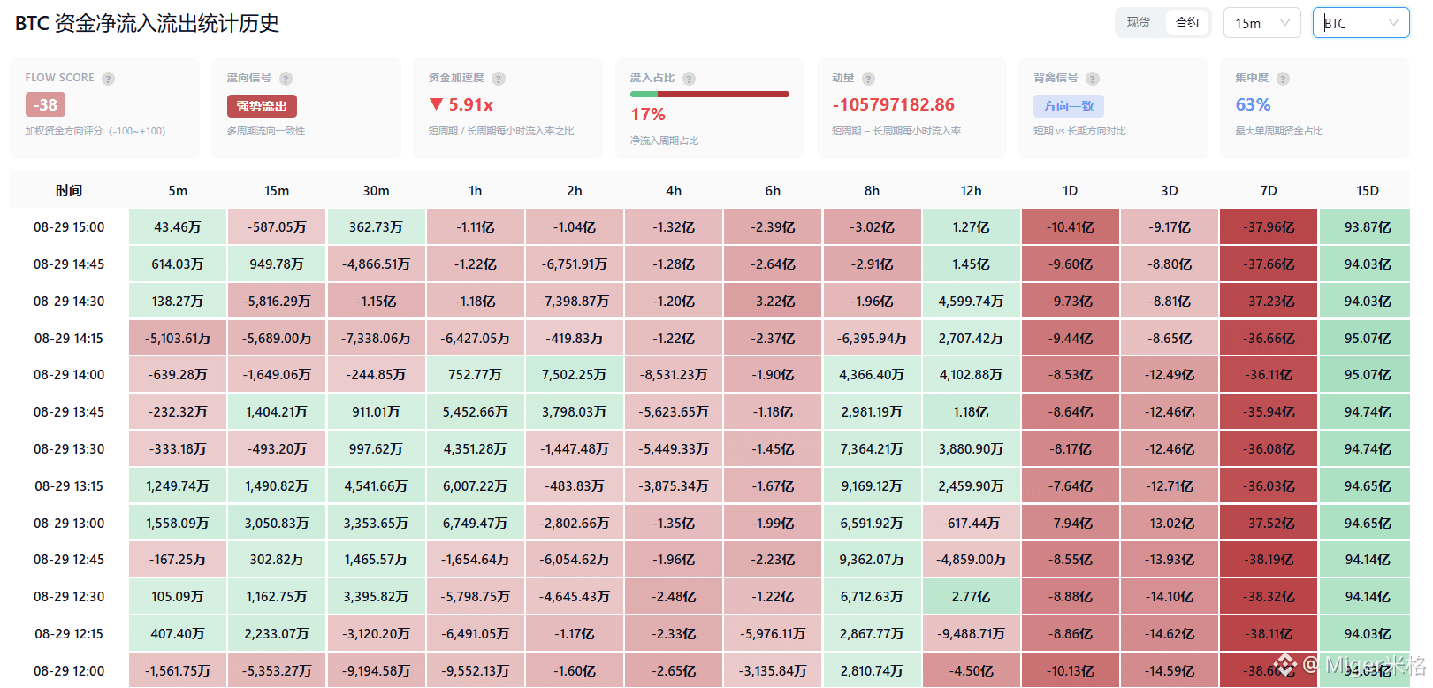Screen dimensions: 1433x688
Task: Click the 1h column header
Action: click(x=476, y=191)
